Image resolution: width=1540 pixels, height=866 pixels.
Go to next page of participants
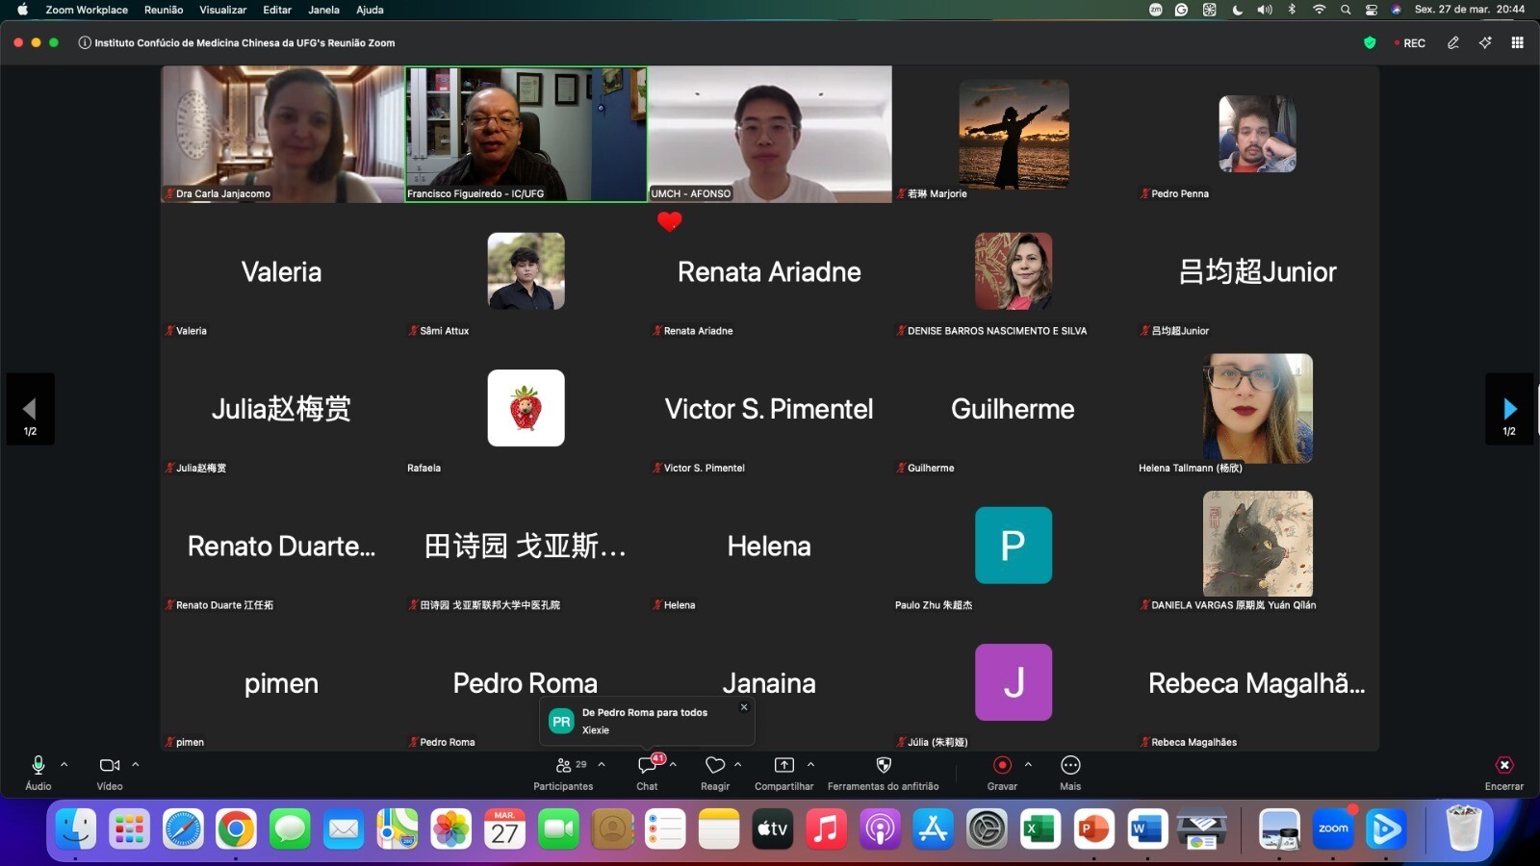coord(1509,409)
